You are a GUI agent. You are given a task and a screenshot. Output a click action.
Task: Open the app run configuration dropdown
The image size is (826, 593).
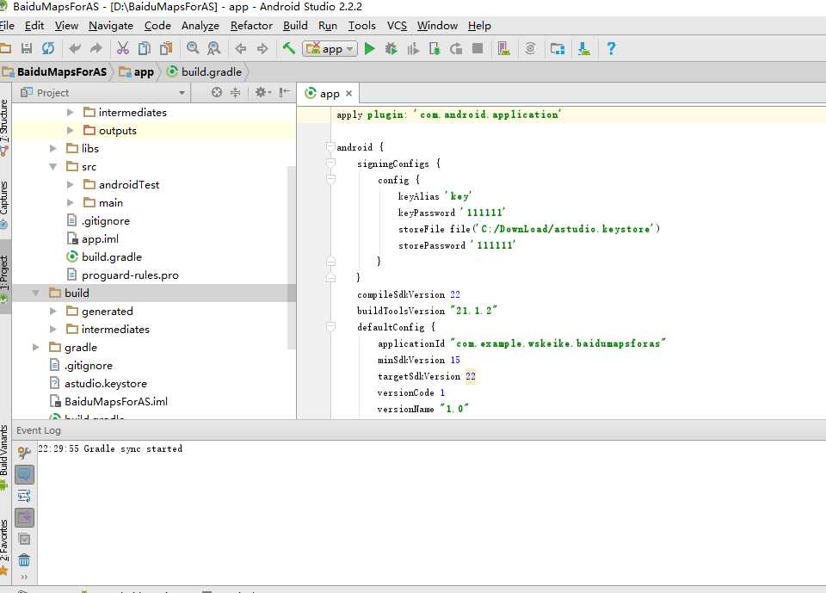330,48
